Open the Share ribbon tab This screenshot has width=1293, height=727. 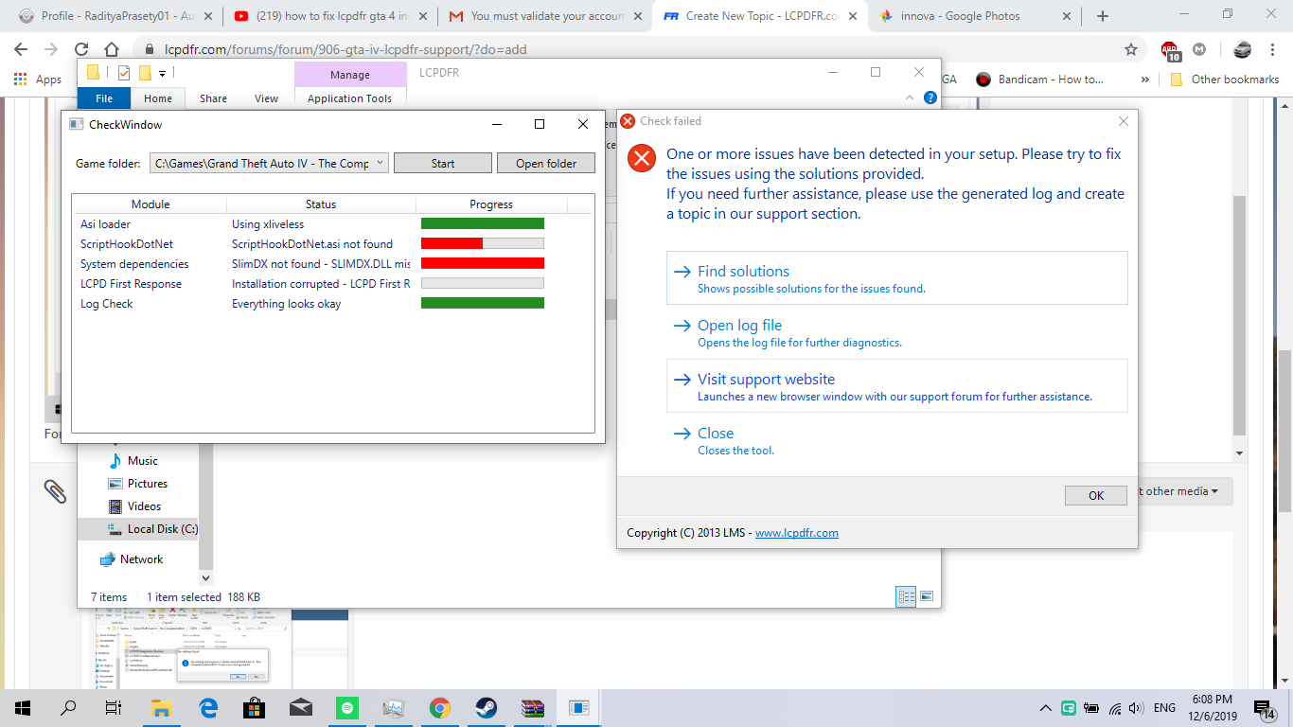coord(213,98)
